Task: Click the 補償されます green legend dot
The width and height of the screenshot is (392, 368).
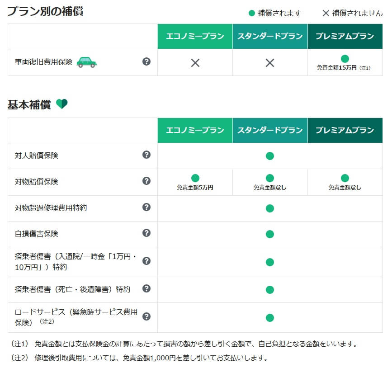Action: pos(252,13)
